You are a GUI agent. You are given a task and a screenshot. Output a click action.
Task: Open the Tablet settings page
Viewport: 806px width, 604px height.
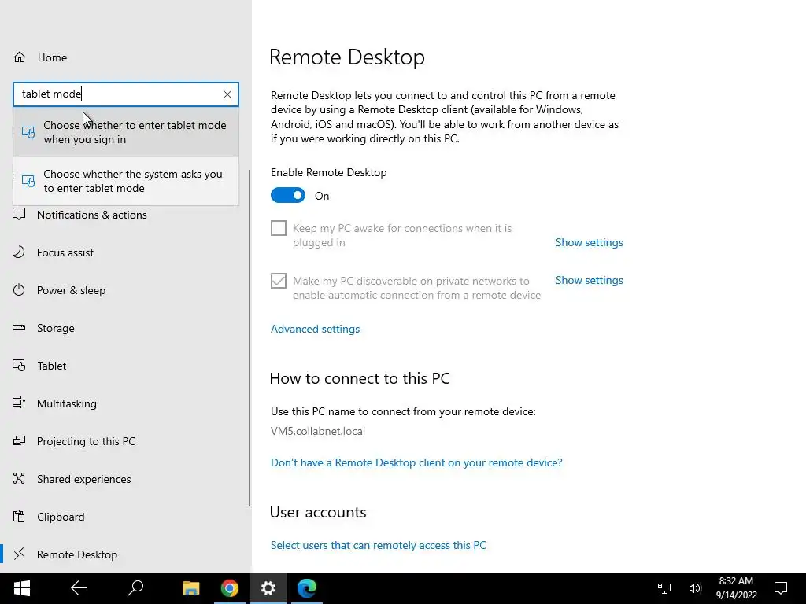point(51,366)
